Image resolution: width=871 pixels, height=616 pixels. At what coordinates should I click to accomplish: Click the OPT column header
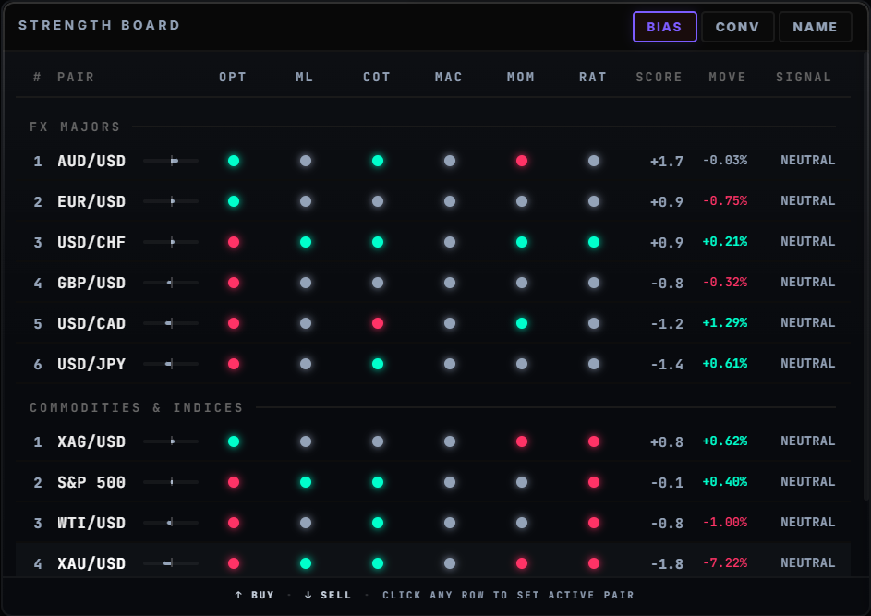point(233,78)
